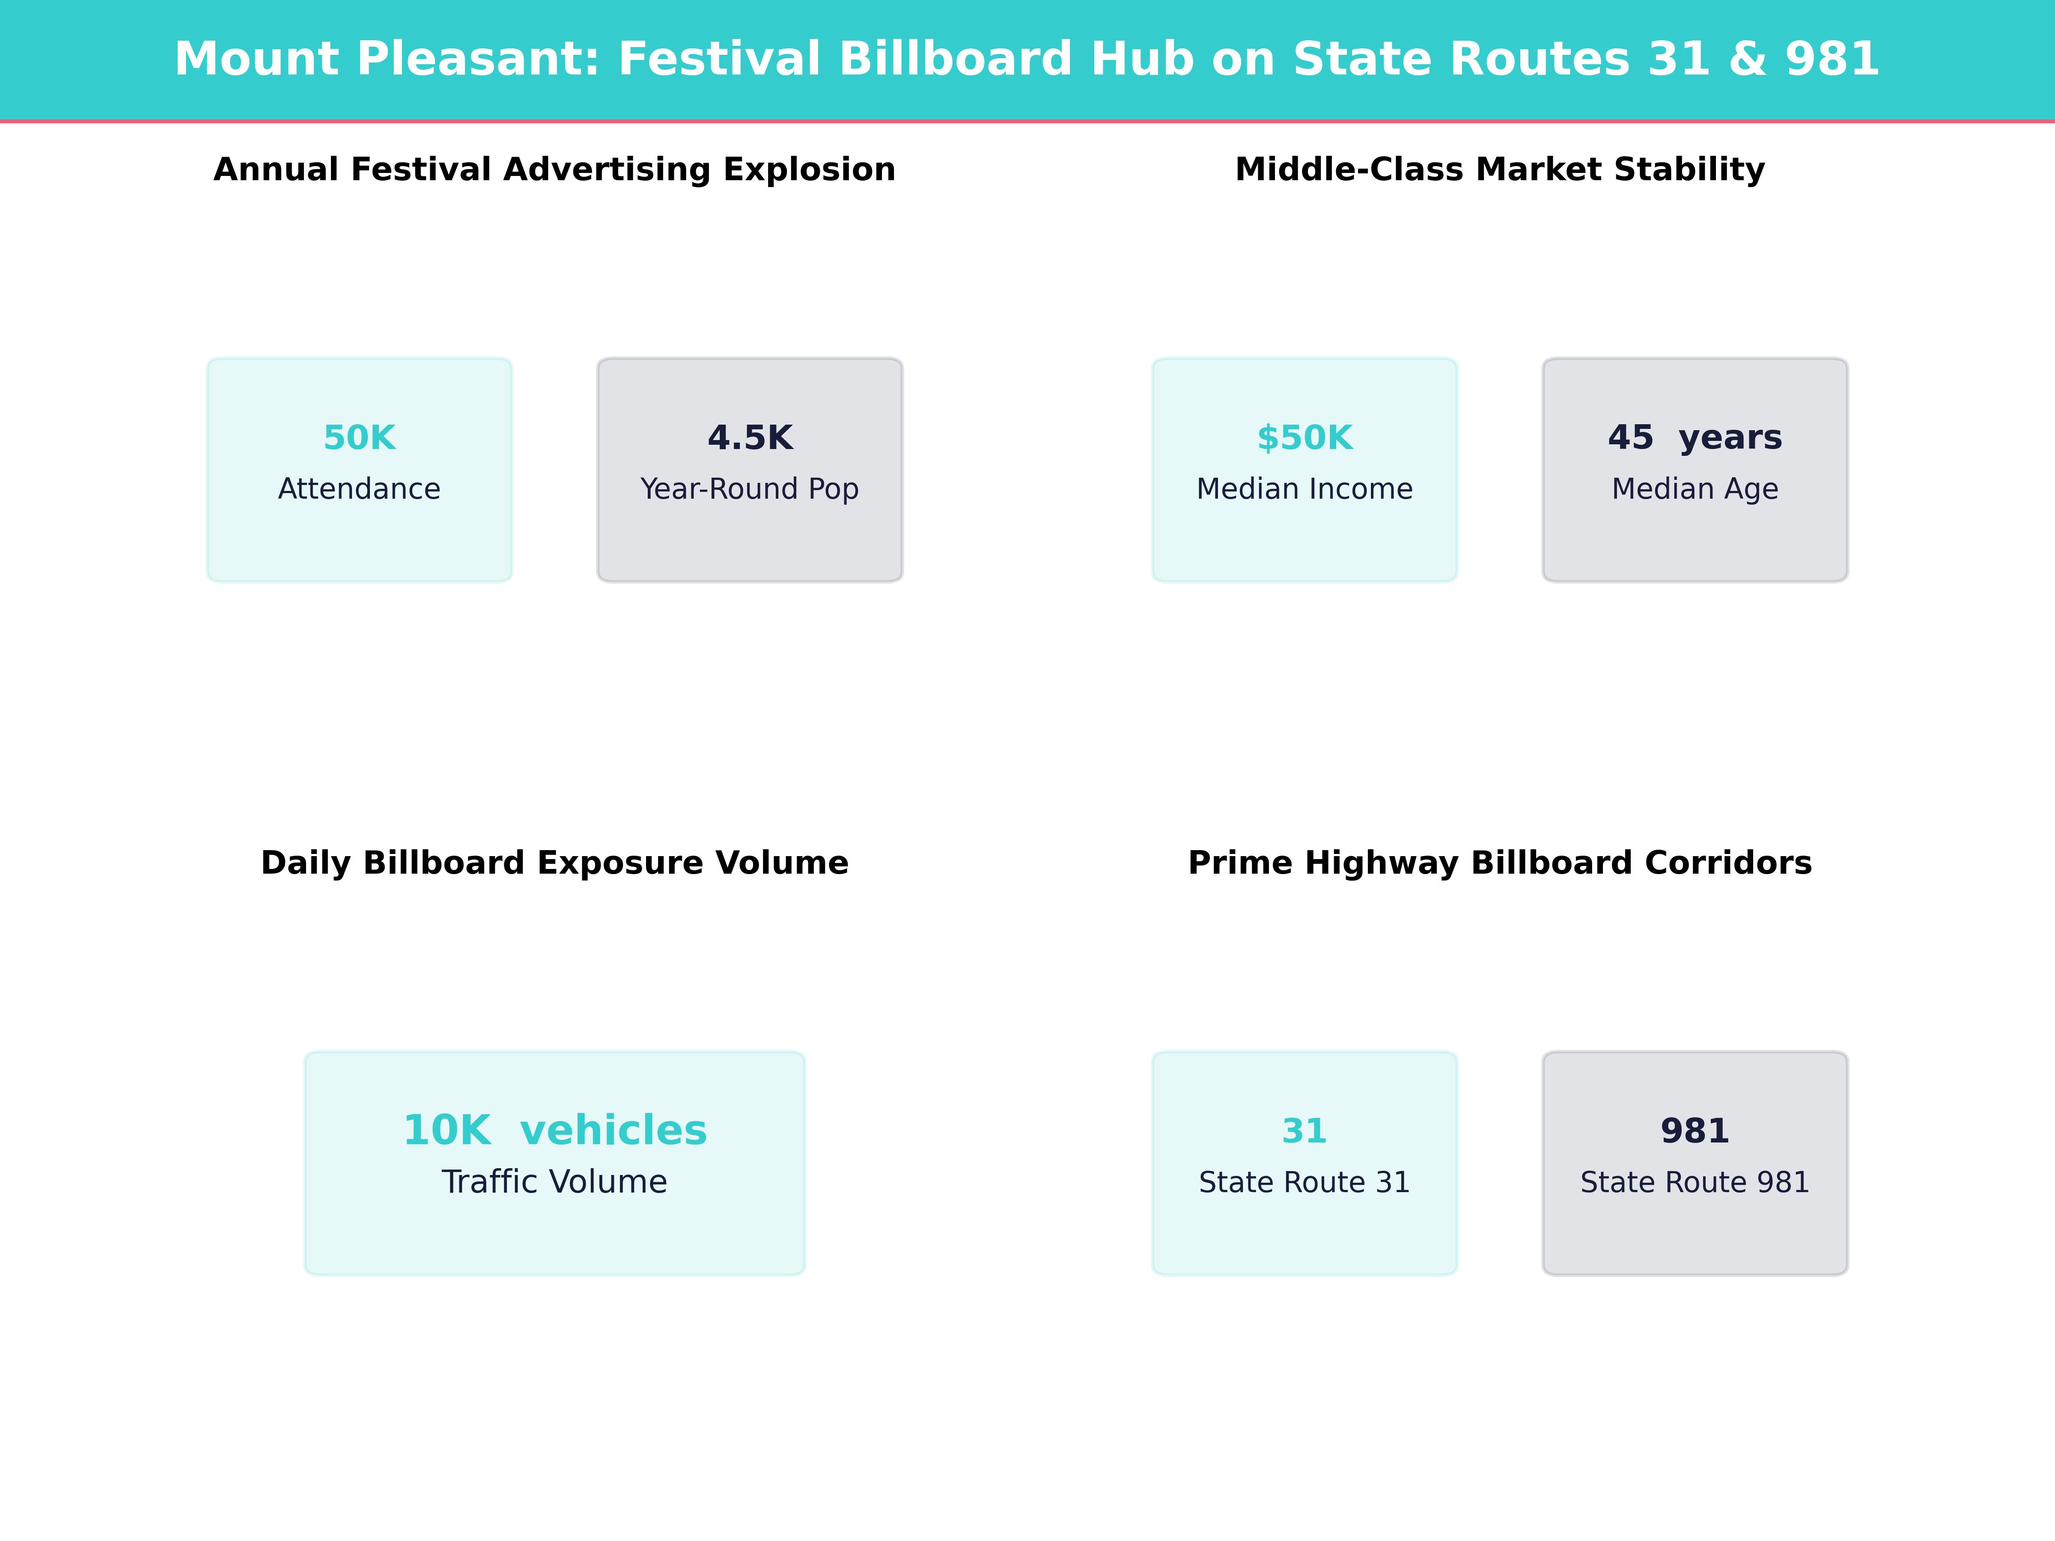2055x1541 pixels.
Task: Click the Prime Highway Billboard Corridors heading
Action: 1499,862
